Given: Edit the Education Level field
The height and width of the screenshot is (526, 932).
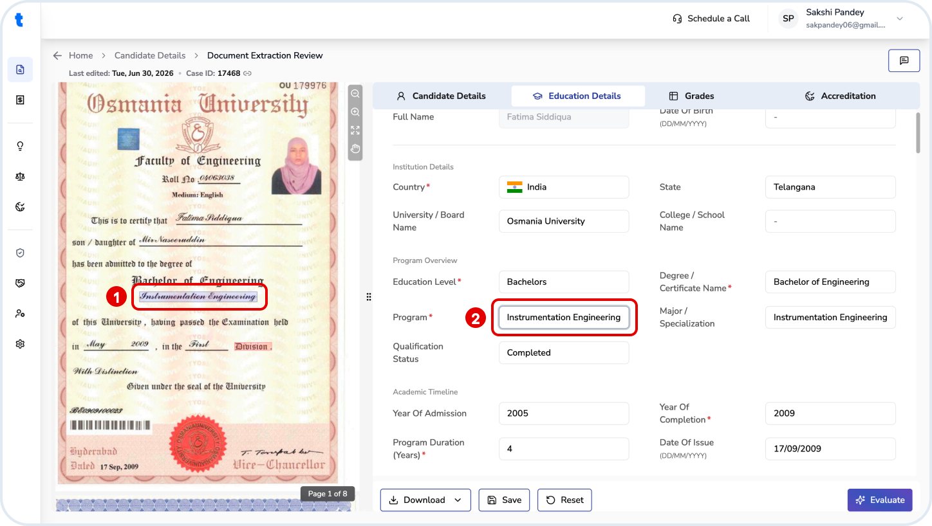Looking at the screenshot, I should coord(564,282).
